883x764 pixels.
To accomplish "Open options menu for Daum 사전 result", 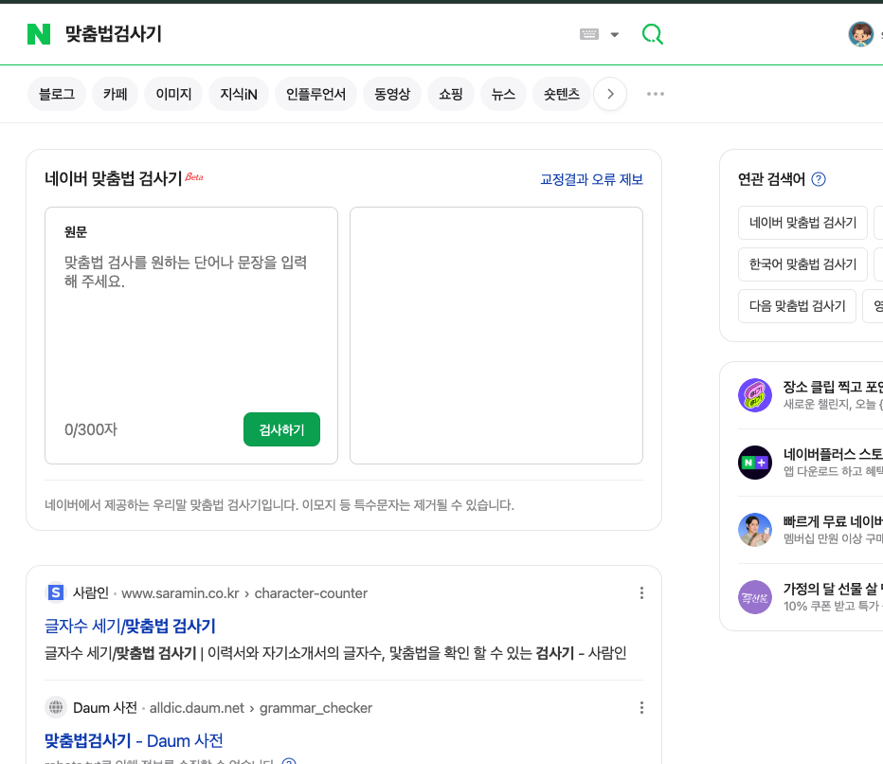I will [641, 708].
